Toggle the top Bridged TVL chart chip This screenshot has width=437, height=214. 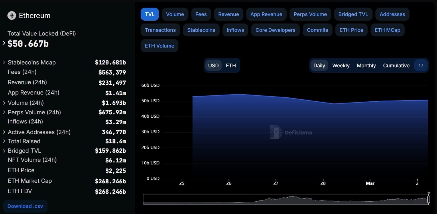(353, 14)
